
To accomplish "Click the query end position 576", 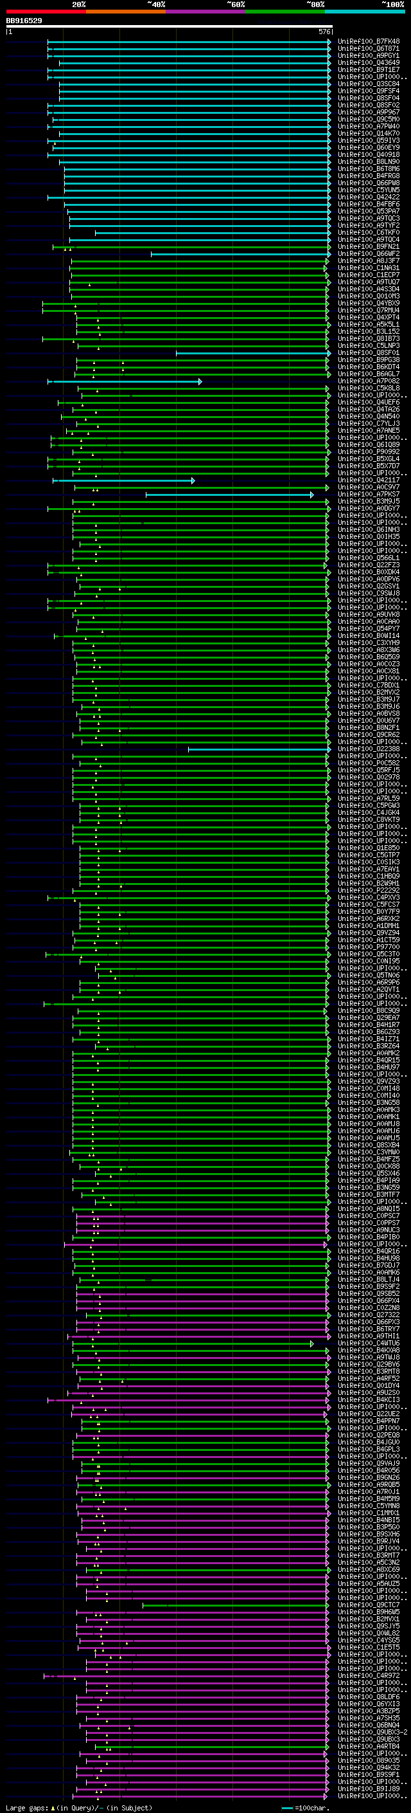I will coord(324,32).
